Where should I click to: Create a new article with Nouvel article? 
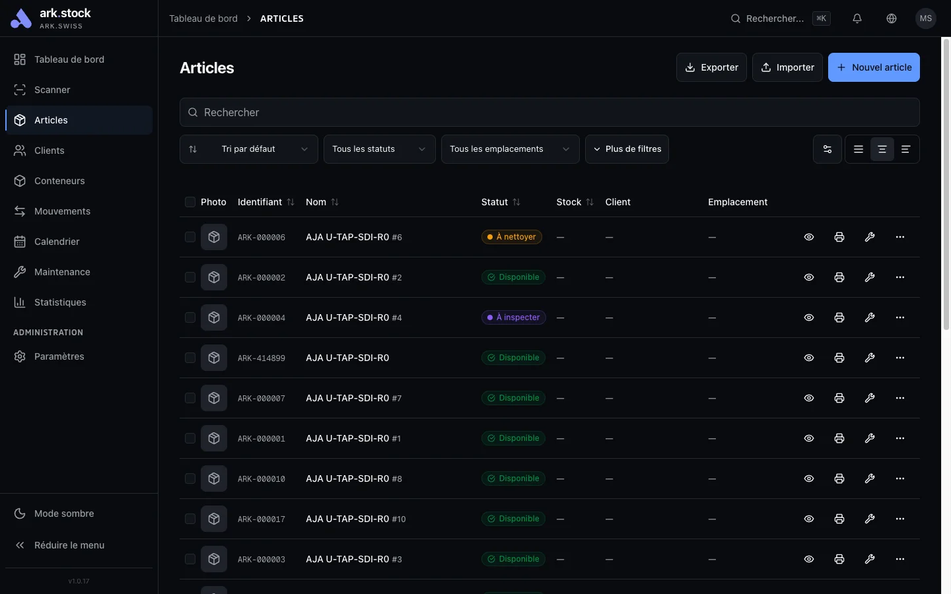click(874, 67)
